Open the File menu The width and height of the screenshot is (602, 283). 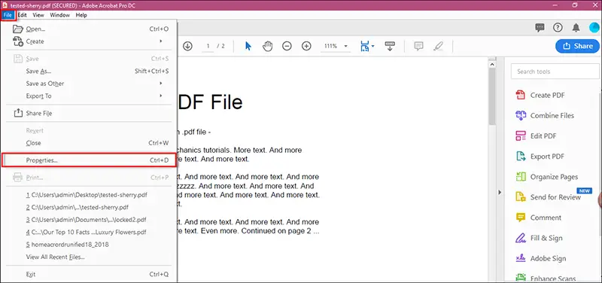[8, 15]
